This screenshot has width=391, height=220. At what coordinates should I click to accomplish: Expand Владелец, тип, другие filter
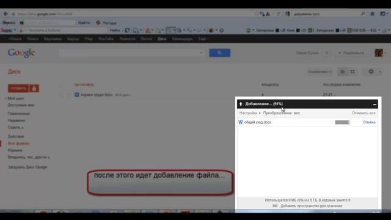point(29,158)
